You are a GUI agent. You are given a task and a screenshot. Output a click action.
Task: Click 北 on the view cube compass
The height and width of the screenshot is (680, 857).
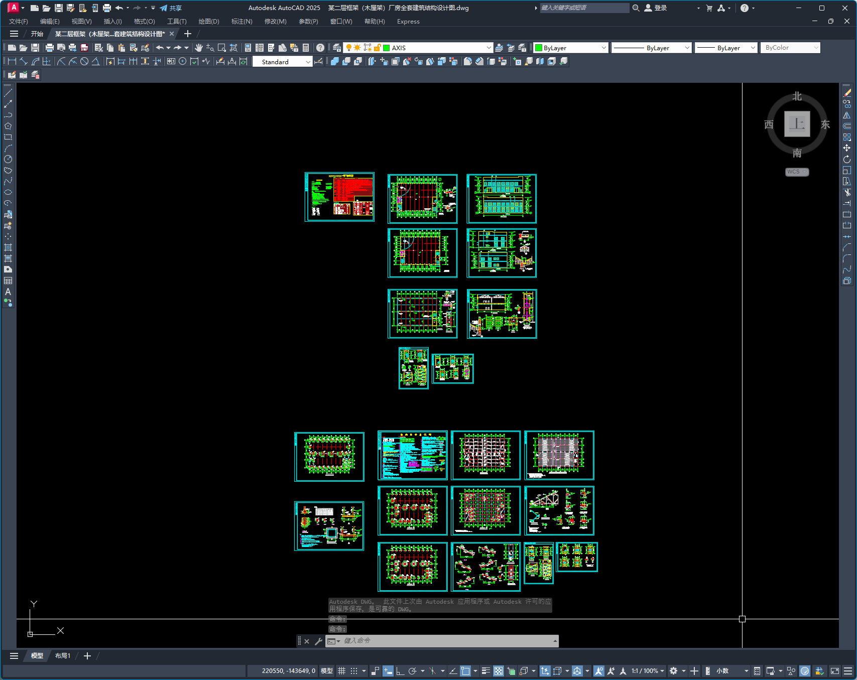tap(797, 96)
